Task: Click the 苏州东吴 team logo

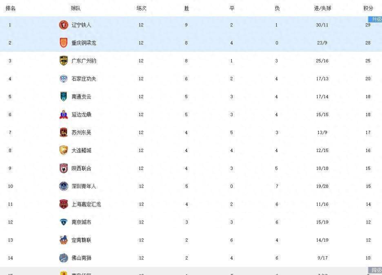Action: pos(63,132)
